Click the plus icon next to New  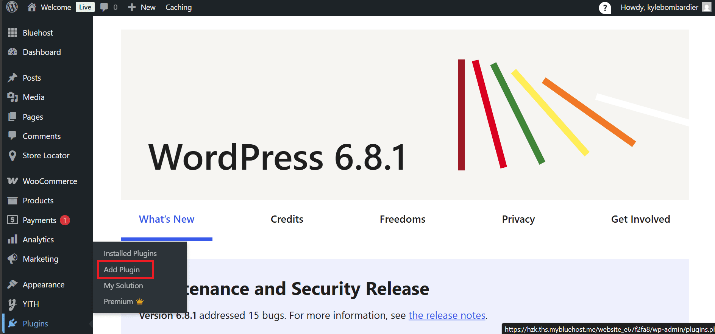pos(132,7)
